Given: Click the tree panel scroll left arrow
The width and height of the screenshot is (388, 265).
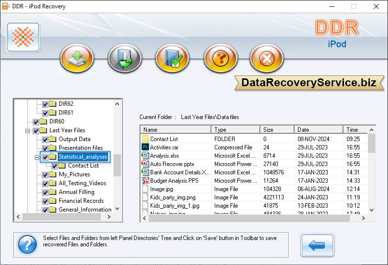Looking at the screenshot, I should tap(18, 217).
